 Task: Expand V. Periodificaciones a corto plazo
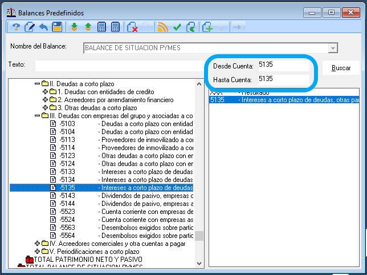tap(37, 252)
